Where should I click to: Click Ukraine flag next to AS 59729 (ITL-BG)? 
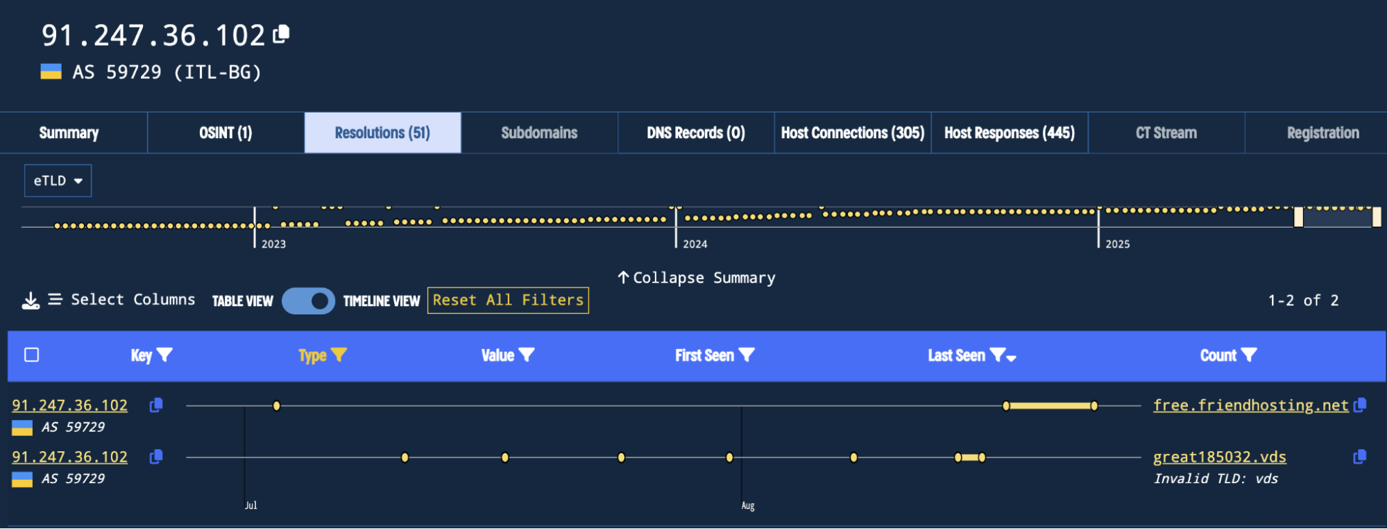coord(51,72)
